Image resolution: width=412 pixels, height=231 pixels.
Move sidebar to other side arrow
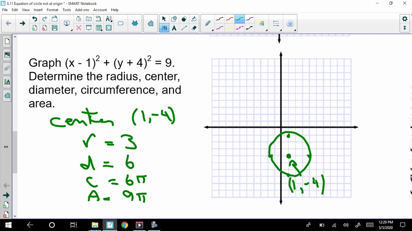pyautogui.click(x=6, y=147)
